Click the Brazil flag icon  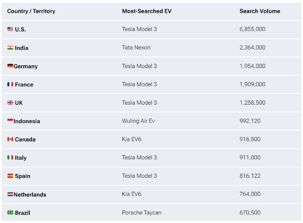10,212
